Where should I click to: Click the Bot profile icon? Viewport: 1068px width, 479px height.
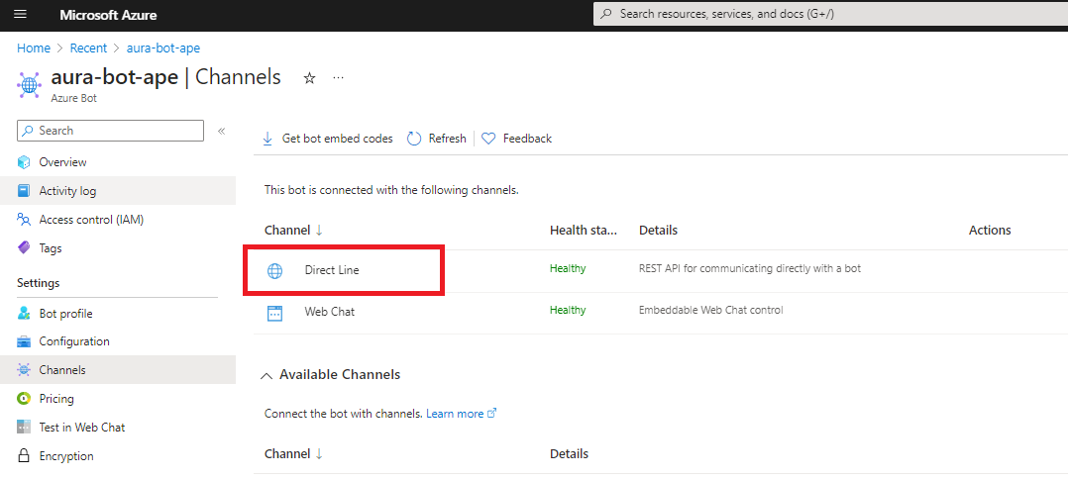point(24,313)
